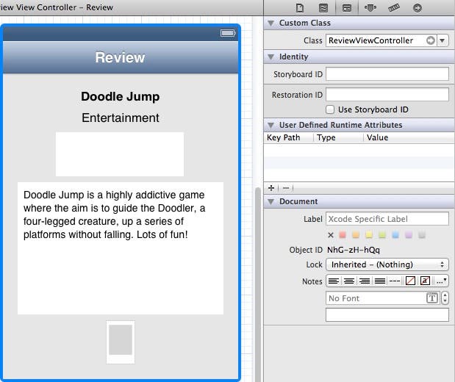This screenshot has width=455, height=382.
Task: Select the white image view placeholder
Action: 120,154
